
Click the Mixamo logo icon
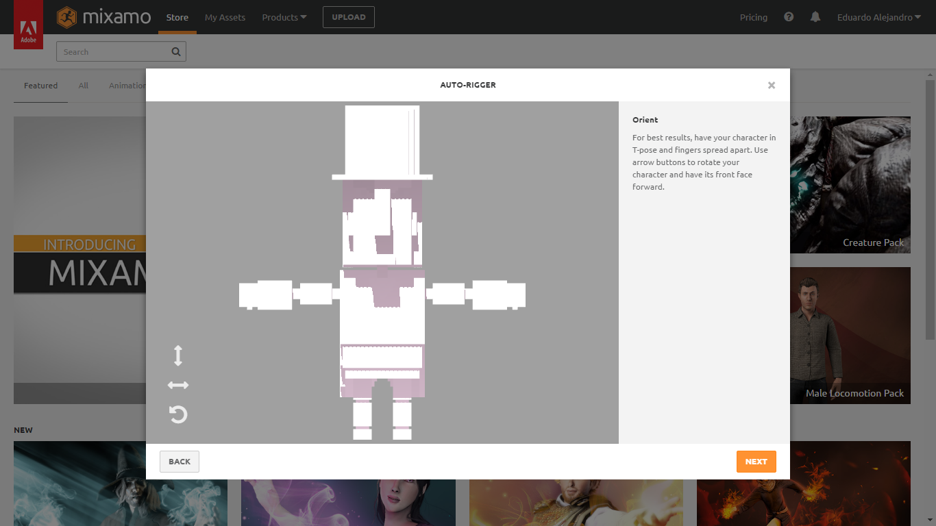click(66, 17)
